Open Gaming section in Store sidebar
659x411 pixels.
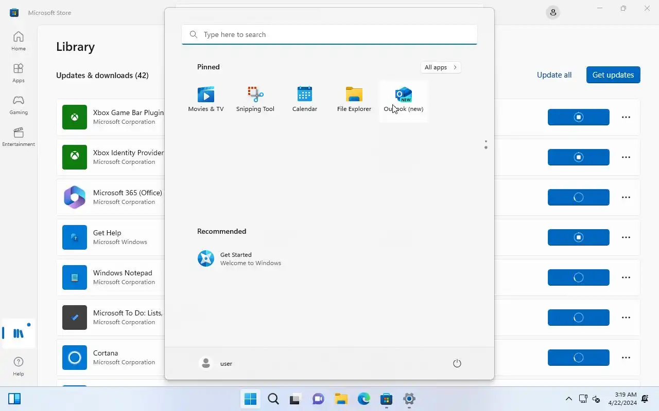19,105
